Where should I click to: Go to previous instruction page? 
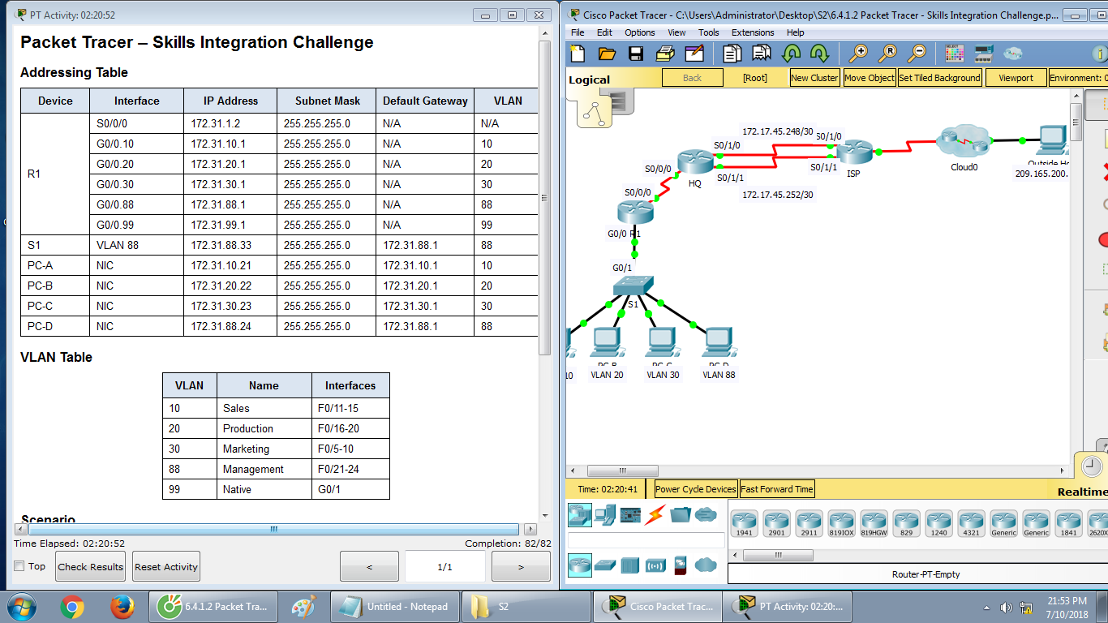(369, 566)
